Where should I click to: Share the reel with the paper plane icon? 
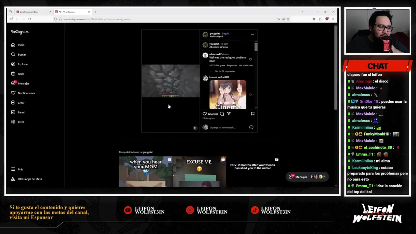click(229, 114)
